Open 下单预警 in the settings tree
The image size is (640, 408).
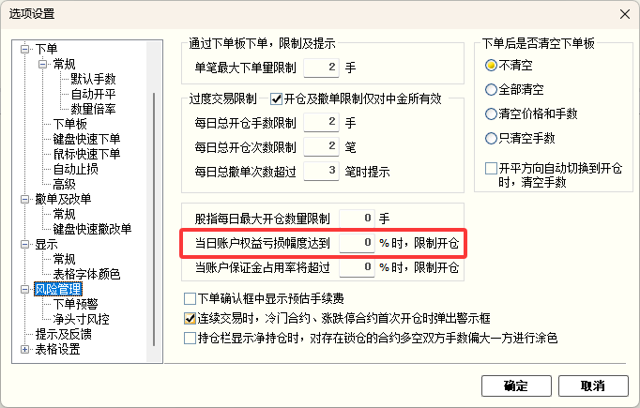point(75,304)
